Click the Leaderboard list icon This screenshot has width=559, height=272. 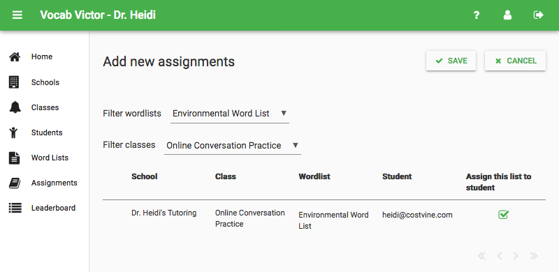15,208
